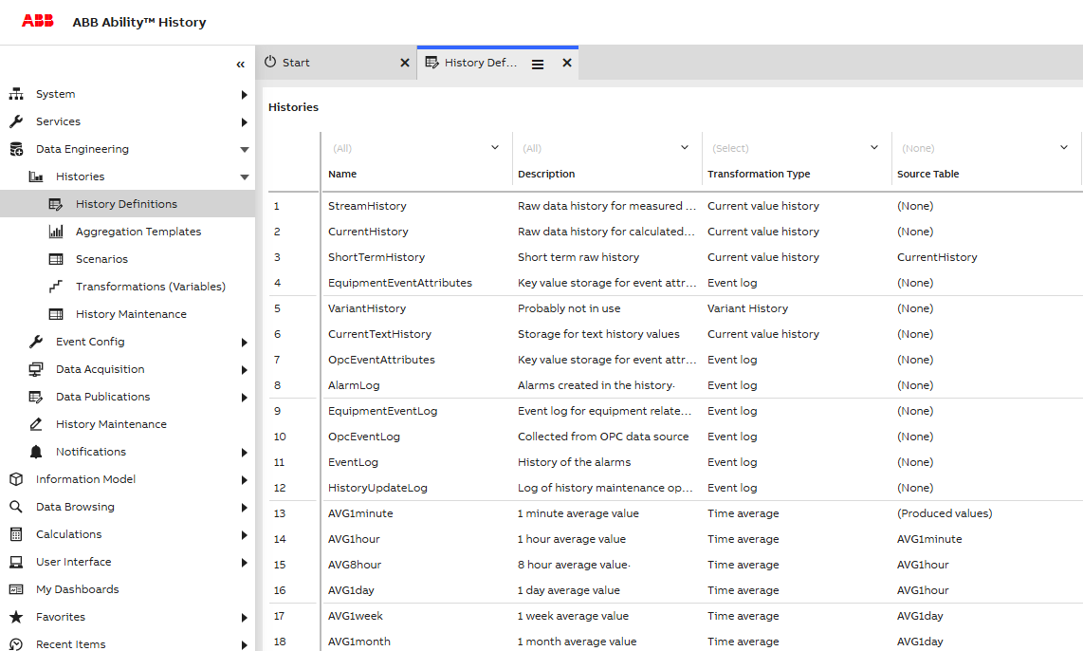Collapse the Data Engineering section arrow

pyautogui.click(x=244, y=149)
